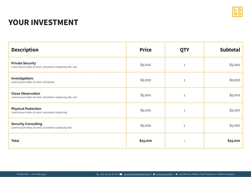Click the envelope email icon in footer
The image size is (251, 177).
point(121,174)
